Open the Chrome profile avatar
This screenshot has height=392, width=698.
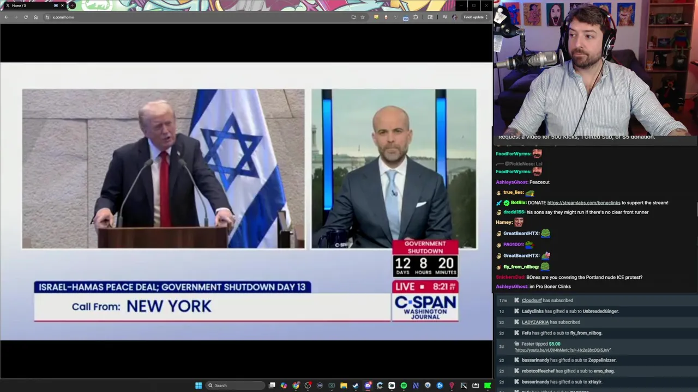coord(455,17)
